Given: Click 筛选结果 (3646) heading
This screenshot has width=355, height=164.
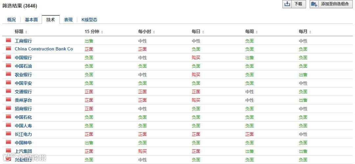Looking at the screenshot, I should pos(20,6).
